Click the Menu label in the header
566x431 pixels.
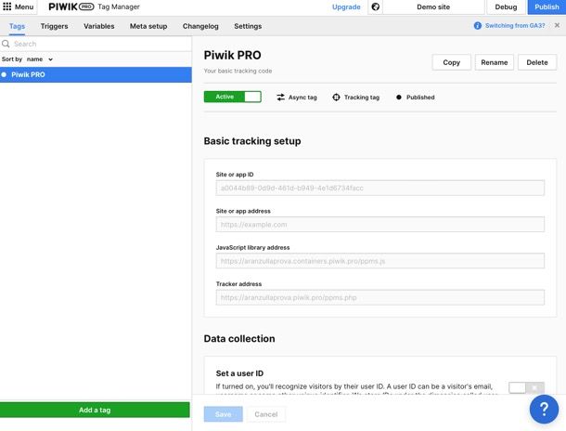point(24,7)
